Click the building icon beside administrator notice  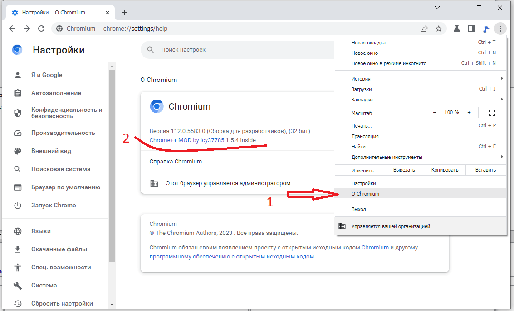click(x=154, y=183)
